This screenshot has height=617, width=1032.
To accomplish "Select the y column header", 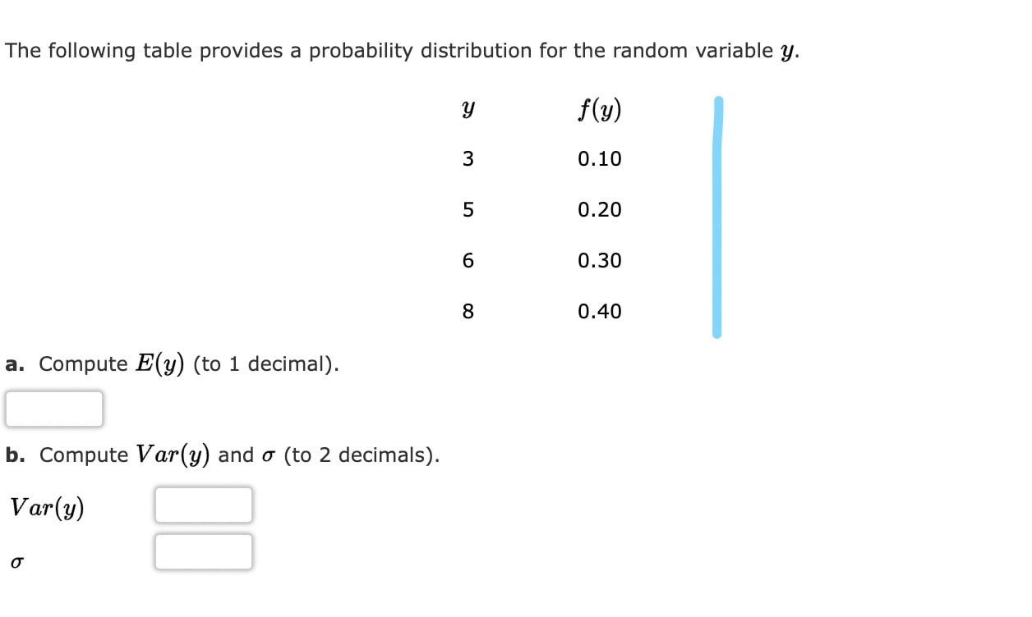I will click(467, 108).
